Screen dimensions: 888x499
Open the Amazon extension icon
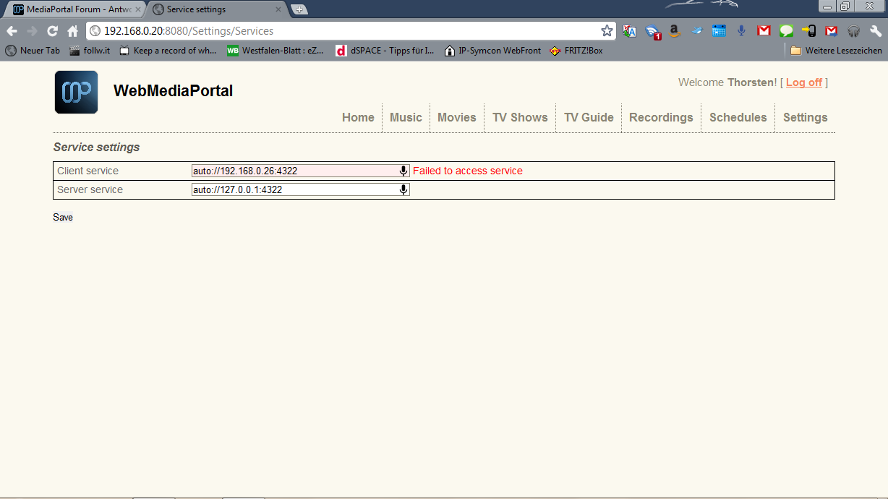[674, 31]
